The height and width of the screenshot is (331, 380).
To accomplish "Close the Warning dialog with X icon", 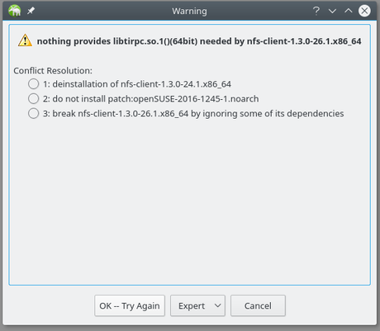I will (364, 11).
